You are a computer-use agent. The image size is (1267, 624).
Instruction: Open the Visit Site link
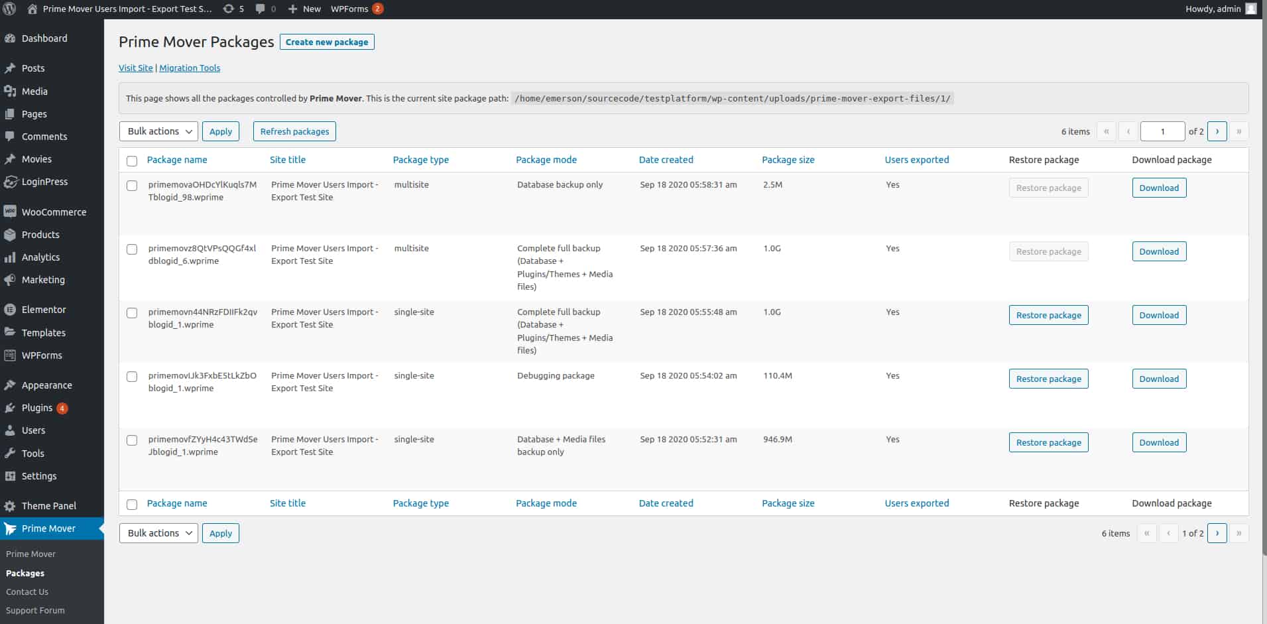click(x=136, y=68)
